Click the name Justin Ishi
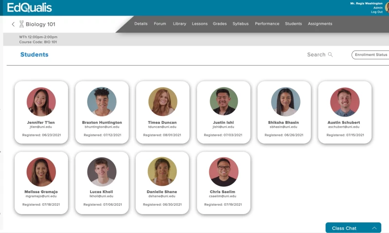 pos(223,122)
